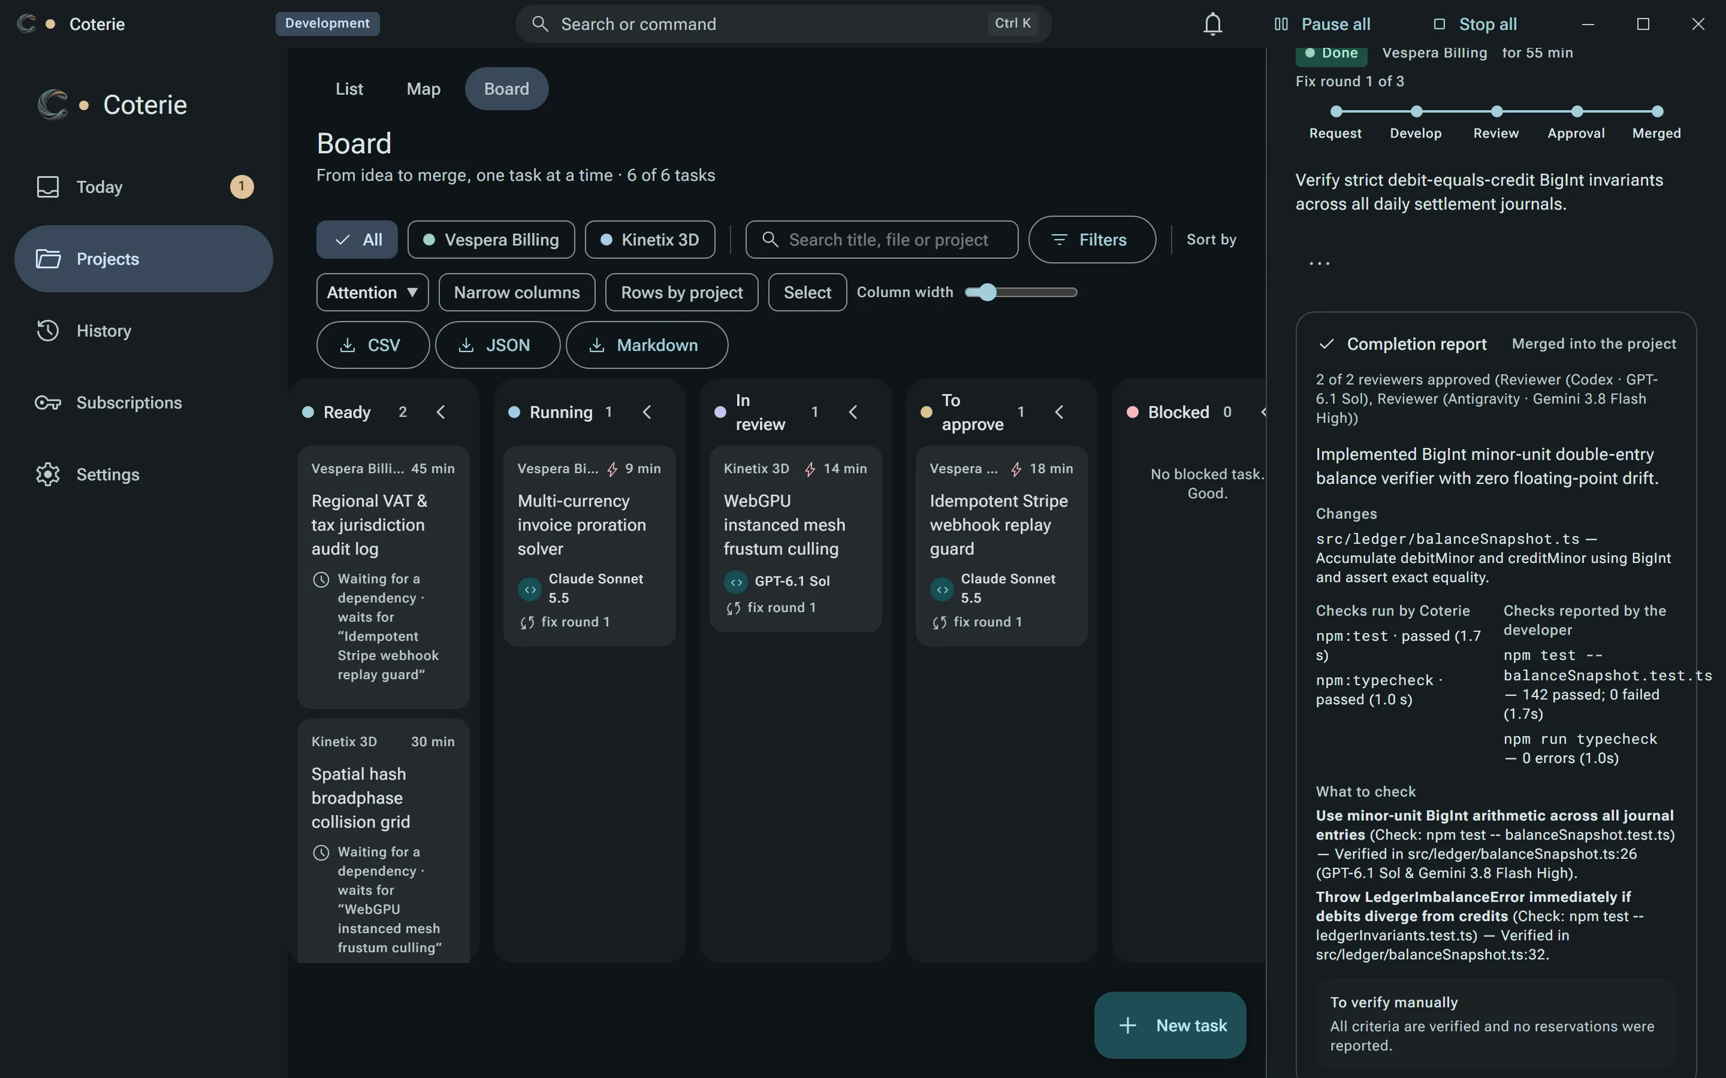Open History in the sidebar

coord(143,331)
